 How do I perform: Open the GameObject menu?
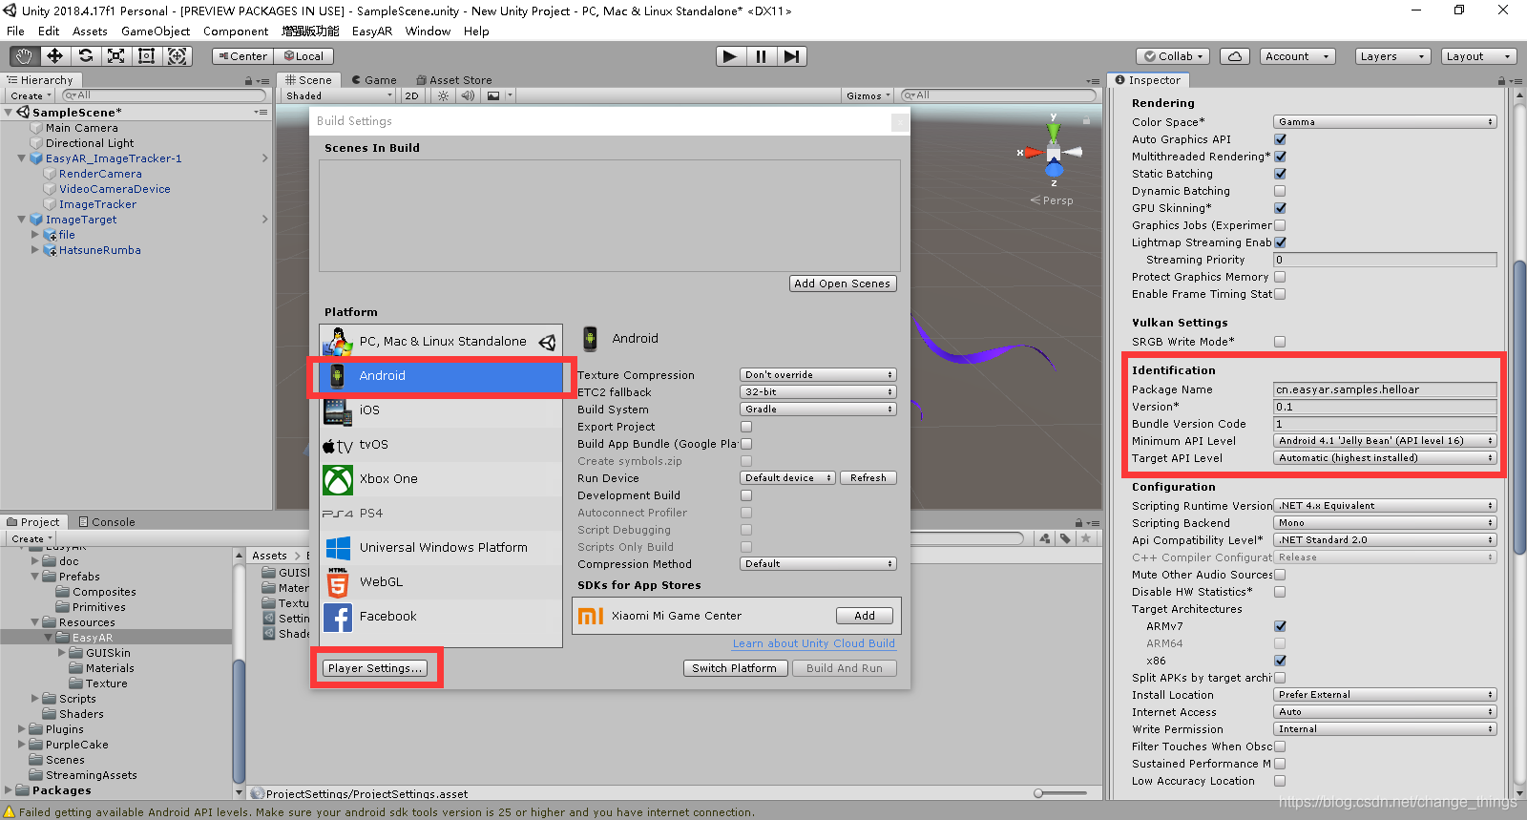(156, 32)
